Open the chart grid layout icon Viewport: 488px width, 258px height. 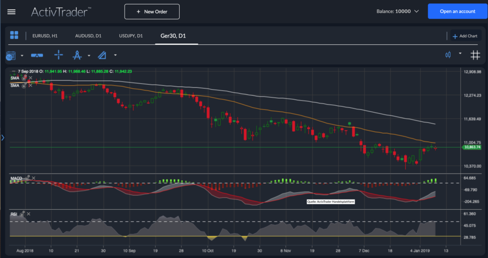point(14,35)
